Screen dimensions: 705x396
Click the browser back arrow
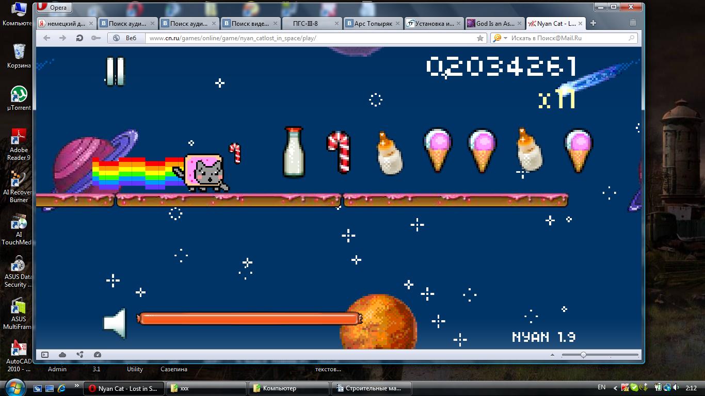[x=47, y=38]
